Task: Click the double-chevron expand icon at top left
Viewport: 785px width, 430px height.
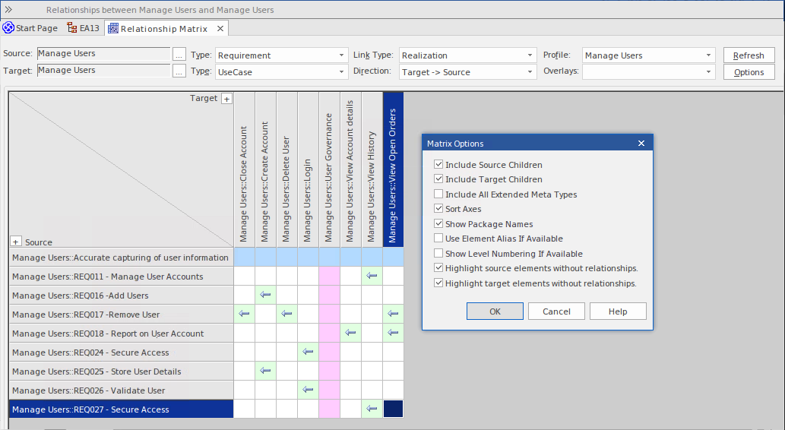Action: (x=9, y=10)
